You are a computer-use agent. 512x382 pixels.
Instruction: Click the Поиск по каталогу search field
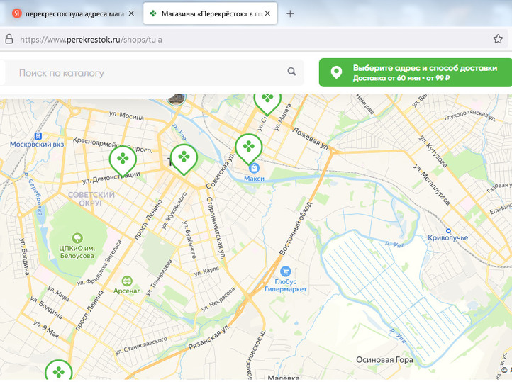(x=152, y=72)
